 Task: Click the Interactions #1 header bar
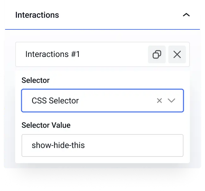[102, 54]
